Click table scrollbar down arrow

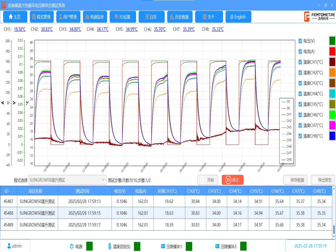coord(334,236)
